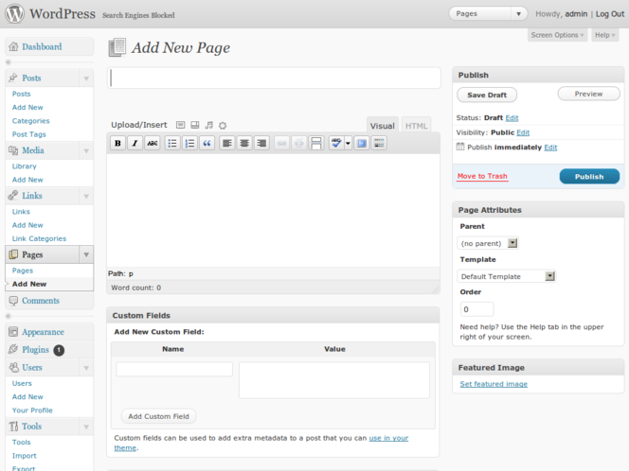This screenshot has width=629, height=471.
Task: Toggle fullscreen editing mode
Action: tap(362, 143)
